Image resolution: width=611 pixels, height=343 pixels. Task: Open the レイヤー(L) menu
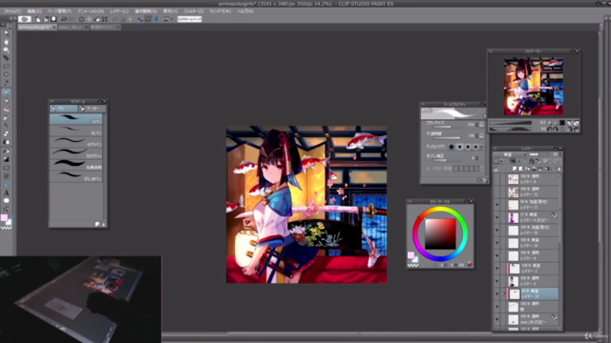tap(119, 11)
